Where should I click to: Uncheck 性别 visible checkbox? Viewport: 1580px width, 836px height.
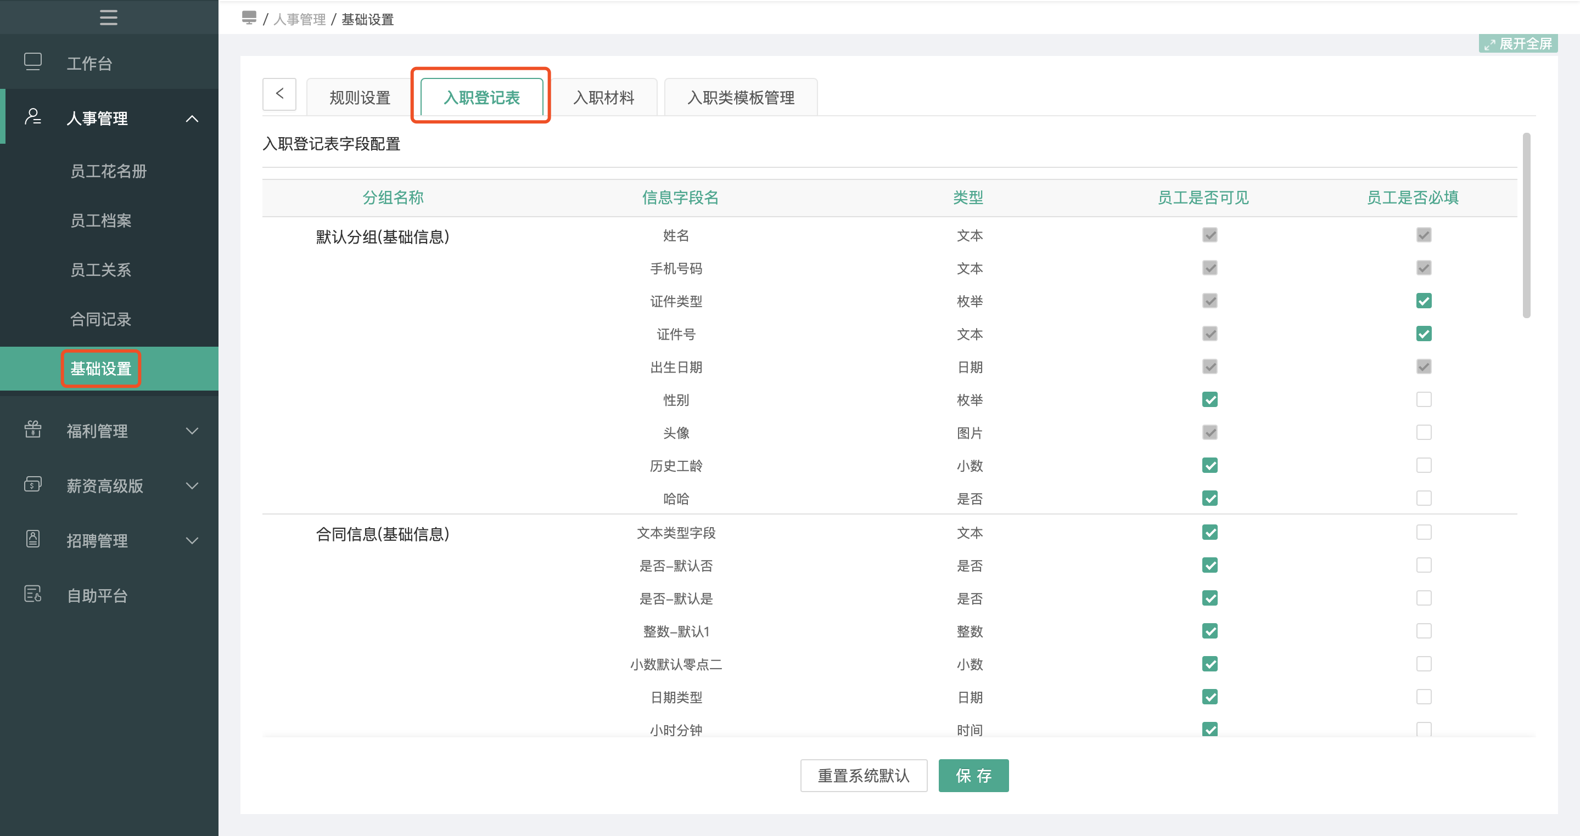(1209, 400)
